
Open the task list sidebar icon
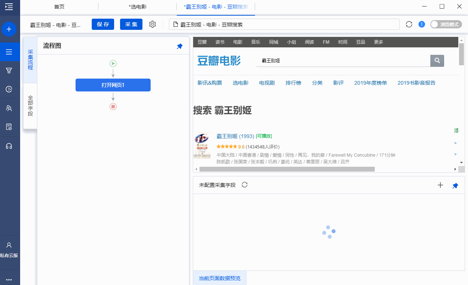click(9, 52)
